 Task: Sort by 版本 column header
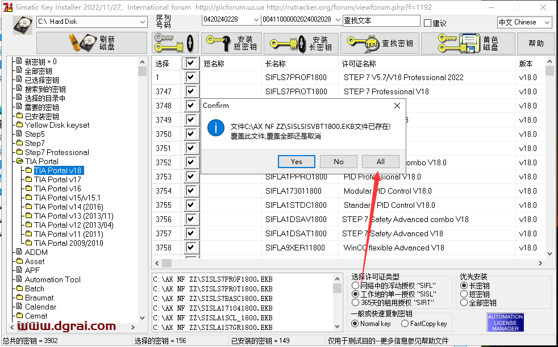526,64
